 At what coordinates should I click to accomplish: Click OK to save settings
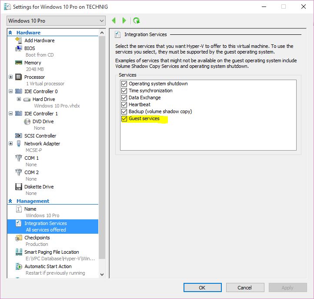(x=203, y=288)
